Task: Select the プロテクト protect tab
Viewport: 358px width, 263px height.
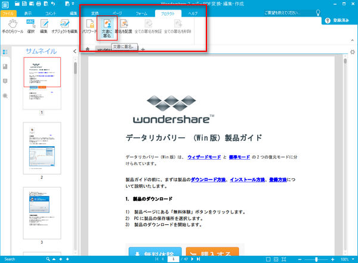Action: [x=168, y=14]
